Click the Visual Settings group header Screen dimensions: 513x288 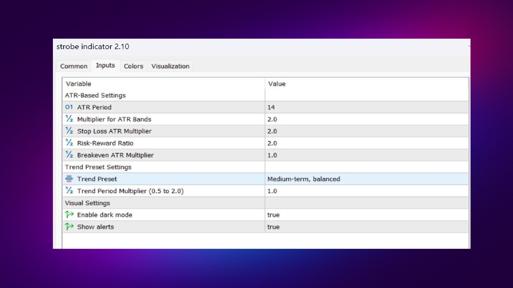[x=87, y=203]
